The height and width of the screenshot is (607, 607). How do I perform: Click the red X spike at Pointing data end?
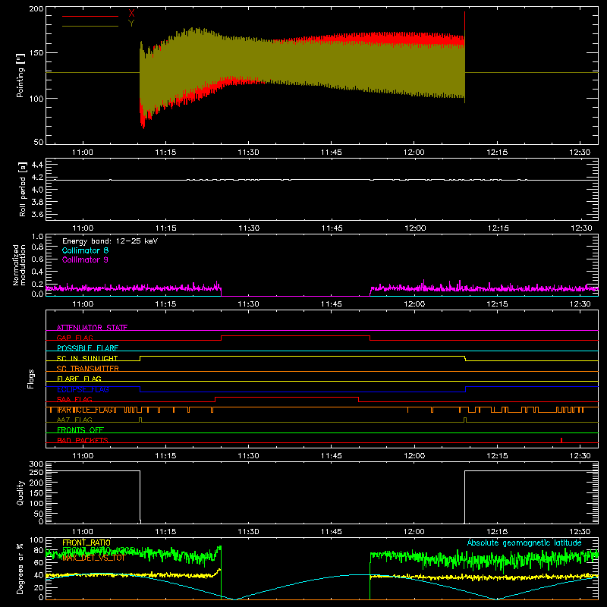464,21
